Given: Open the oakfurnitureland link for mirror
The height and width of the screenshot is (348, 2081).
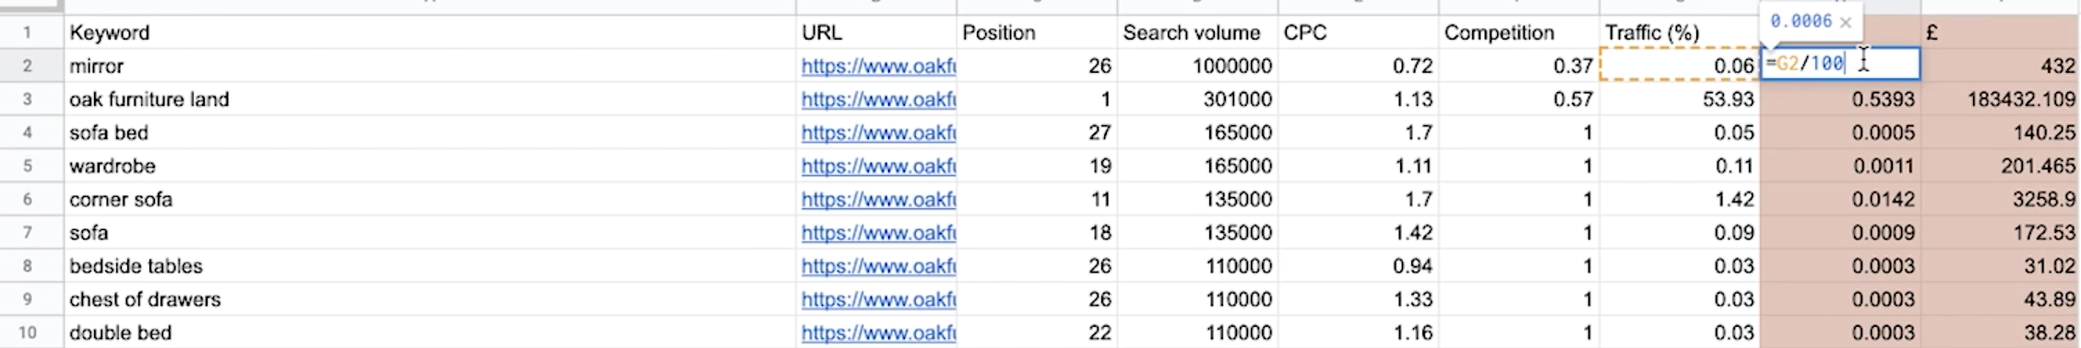Looking at the screenshot, I should pos(878,66).
